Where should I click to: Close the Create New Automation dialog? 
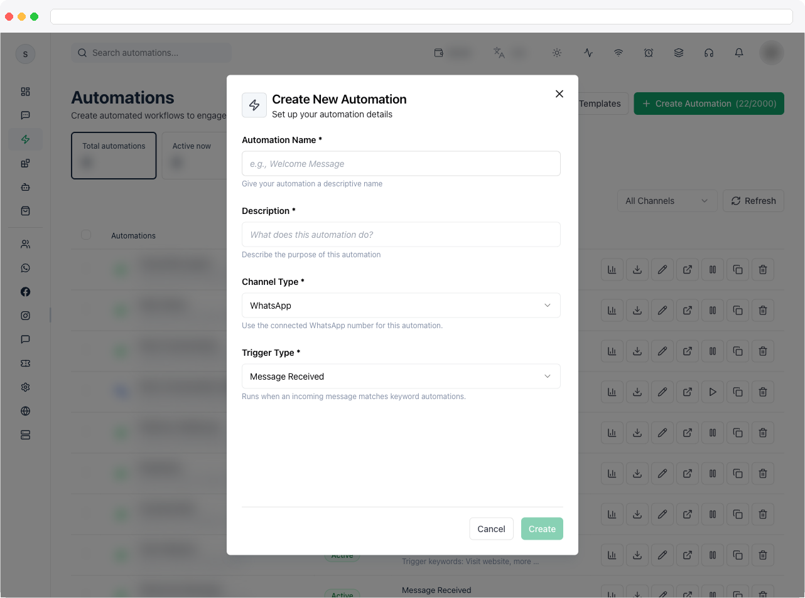[559, 94]
